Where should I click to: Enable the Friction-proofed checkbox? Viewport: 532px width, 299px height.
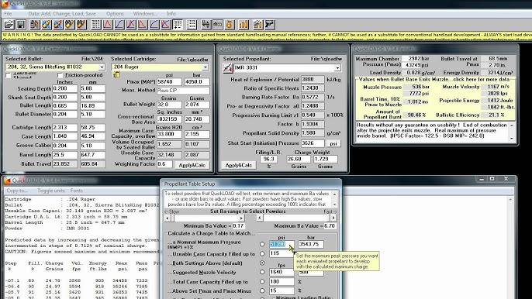click(x=60, y=75)
